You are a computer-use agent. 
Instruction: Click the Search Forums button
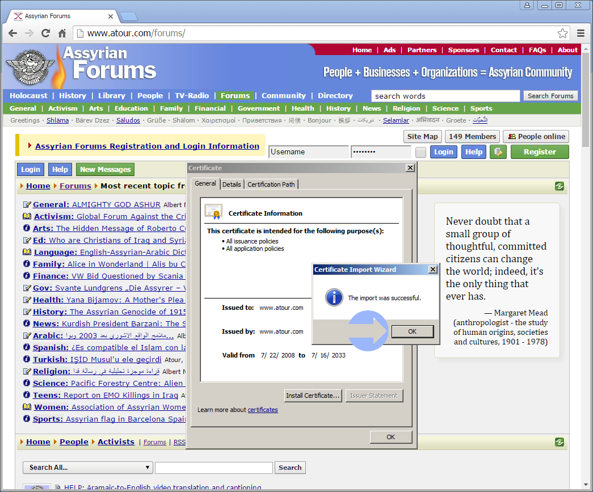coord(550,96)
